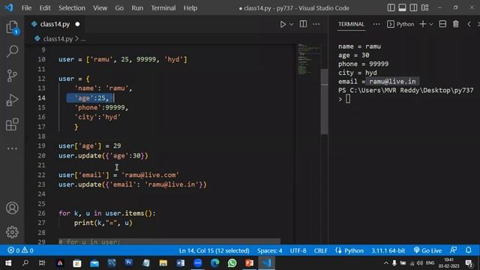Expand the new terminal launch profile dropdown

[x=431, y=24]
